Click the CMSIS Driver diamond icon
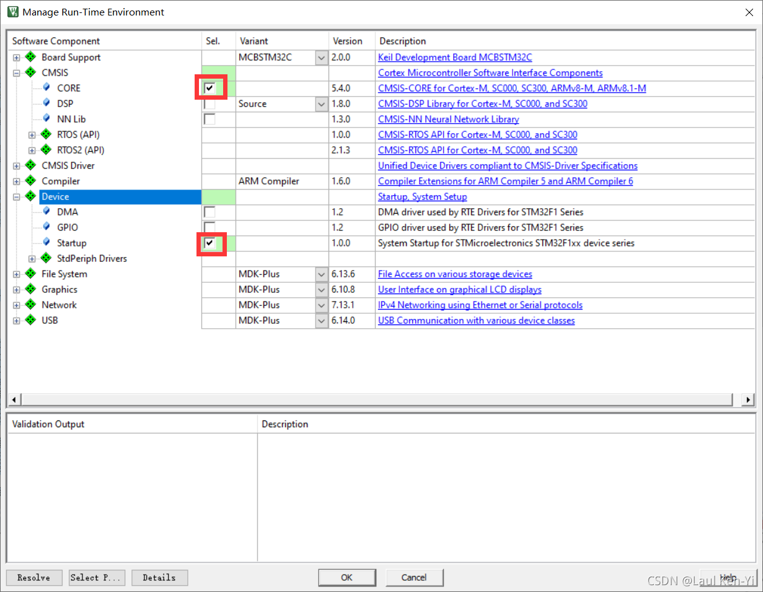The image size is (763, 592). tap(30, 165)
